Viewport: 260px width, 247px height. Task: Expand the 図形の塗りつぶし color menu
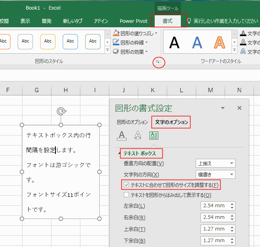tap(156, 33)
